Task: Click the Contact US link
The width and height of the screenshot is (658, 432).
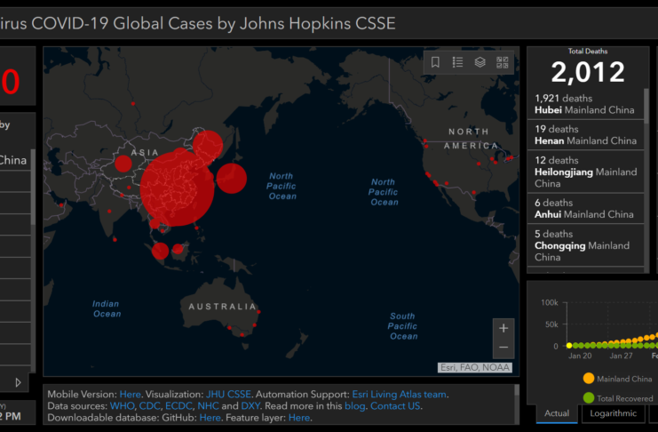Action: tap(395, 406)
